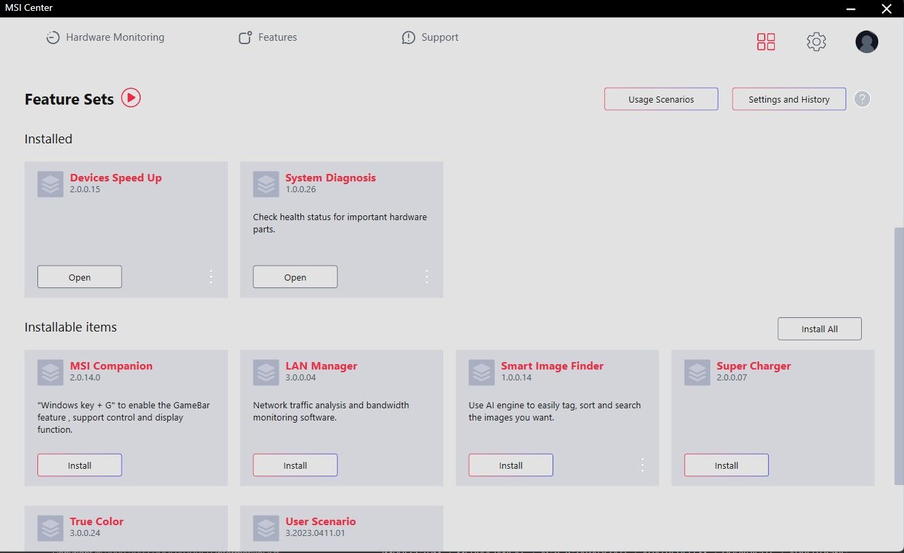Open Settings and History

(x=789, y=99)
